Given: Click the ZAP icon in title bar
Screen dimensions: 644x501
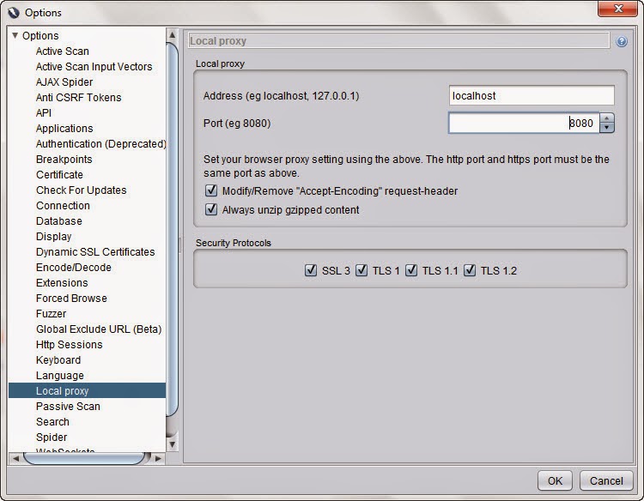Looking at the screenshot, I should pos(14,12).
